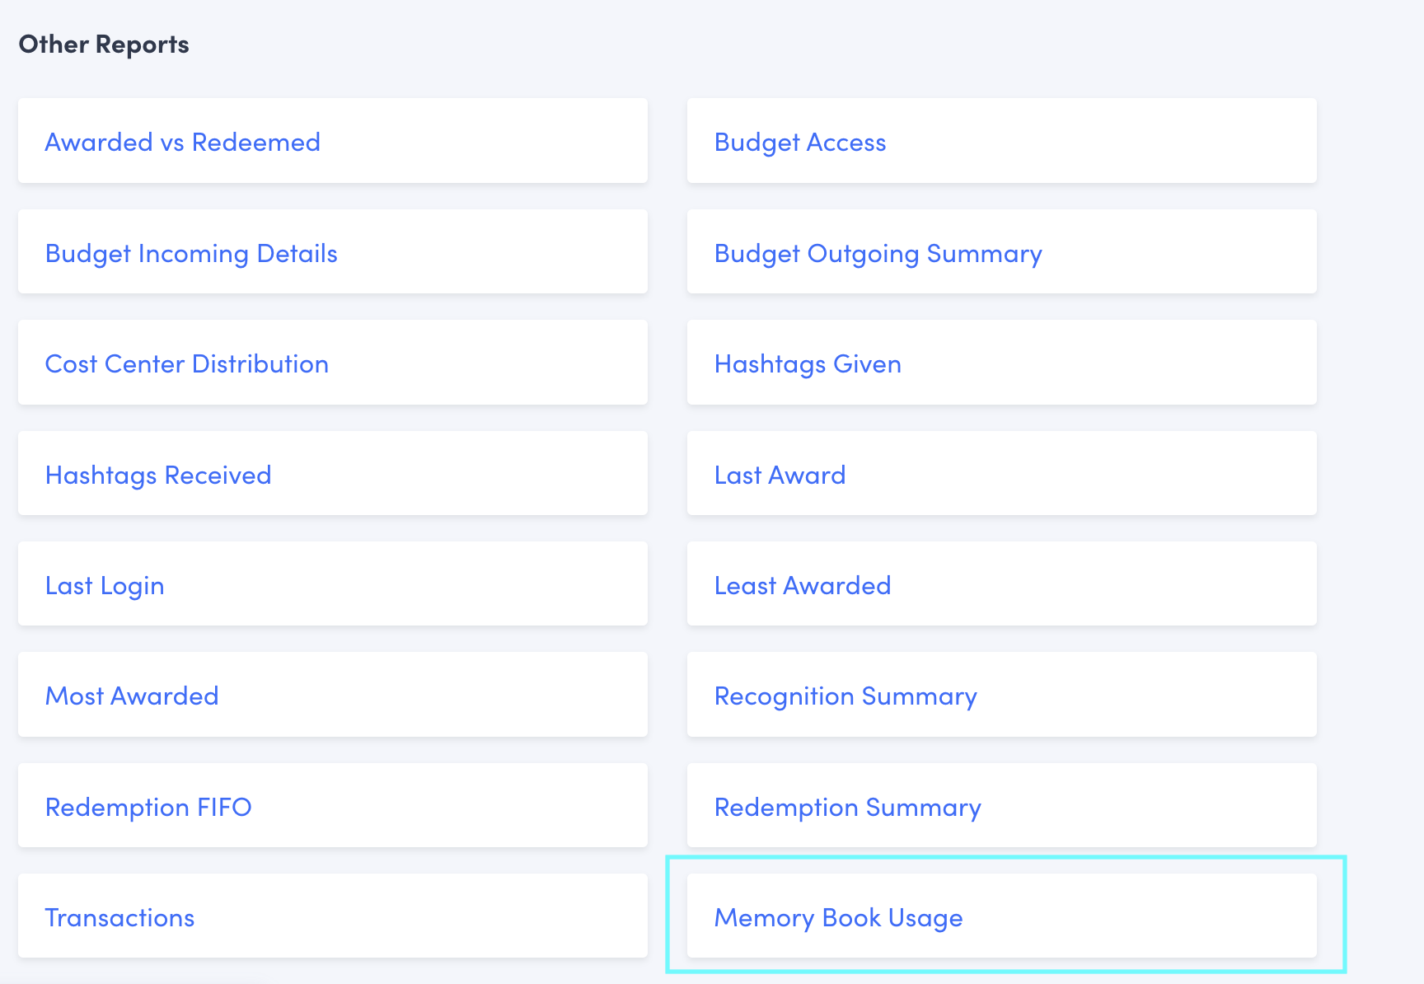Open the Hashtags Received report

[x=158, y=476]
